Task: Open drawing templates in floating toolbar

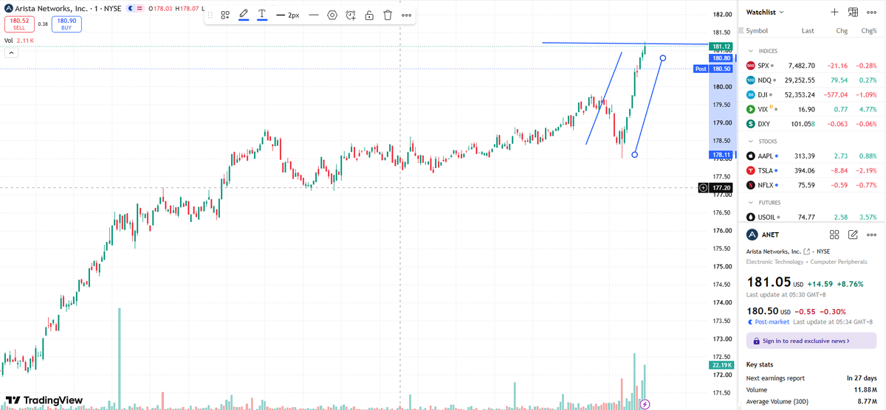Action: [x=225, y=15]
